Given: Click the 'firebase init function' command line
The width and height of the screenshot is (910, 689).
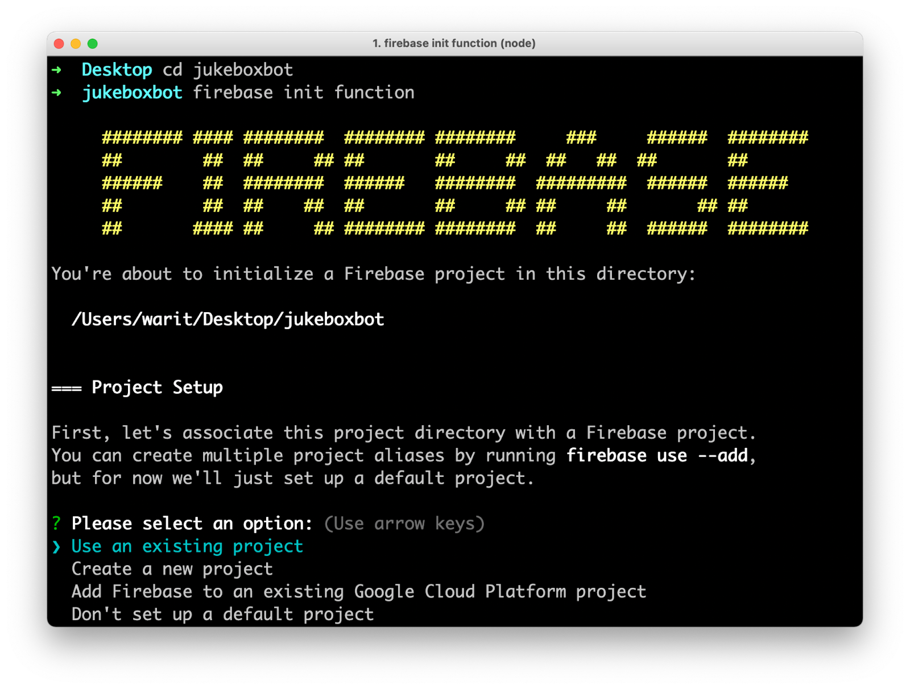Looking at the screenshot, I should 304,93.
